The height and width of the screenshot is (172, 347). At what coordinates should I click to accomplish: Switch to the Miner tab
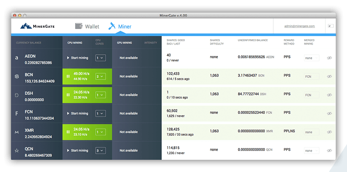click(x=120, y=26)
